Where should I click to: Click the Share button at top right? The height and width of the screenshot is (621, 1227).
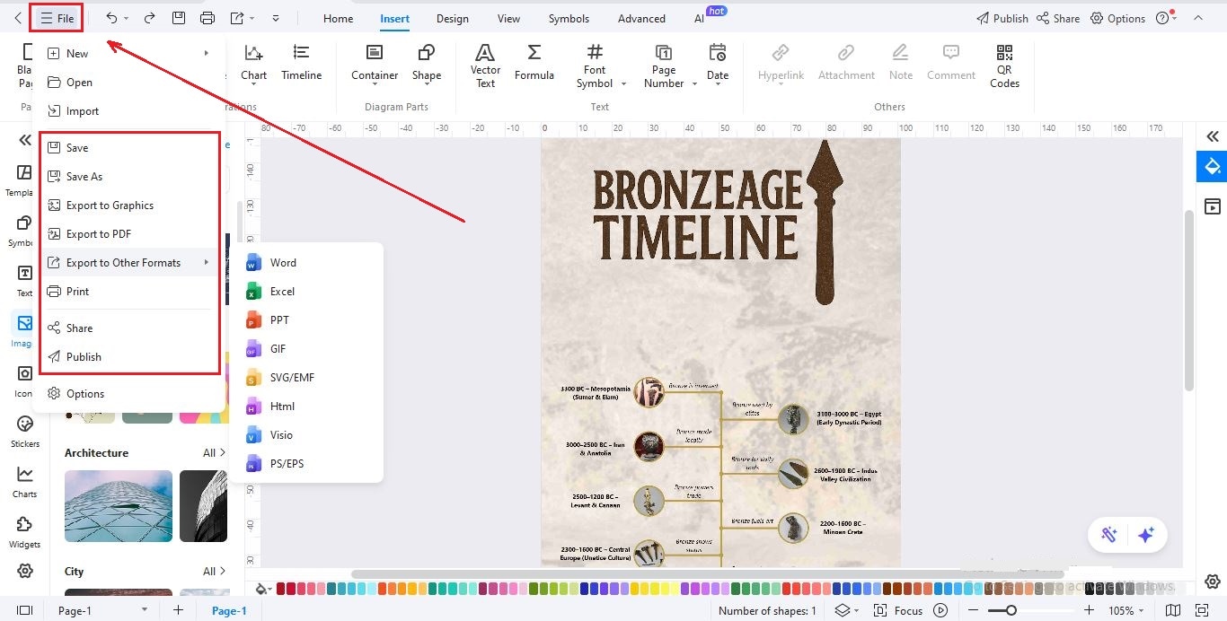pos(1058,18)
